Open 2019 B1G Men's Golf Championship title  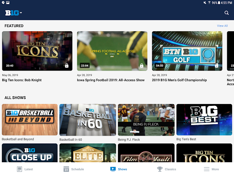point(179,80)
